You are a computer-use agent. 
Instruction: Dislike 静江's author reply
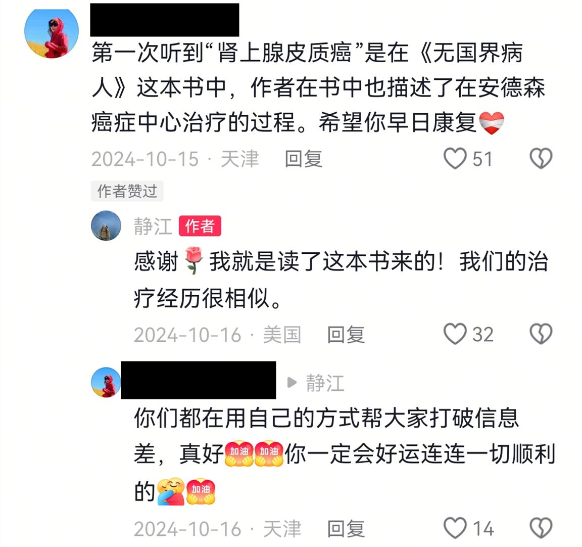point(541,334)
